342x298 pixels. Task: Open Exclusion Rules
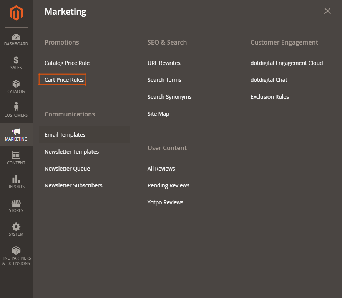pyautogui.click(x=270, y=97)
